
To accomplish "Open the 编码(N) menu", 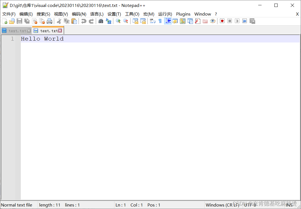I will tap(79, 14).
